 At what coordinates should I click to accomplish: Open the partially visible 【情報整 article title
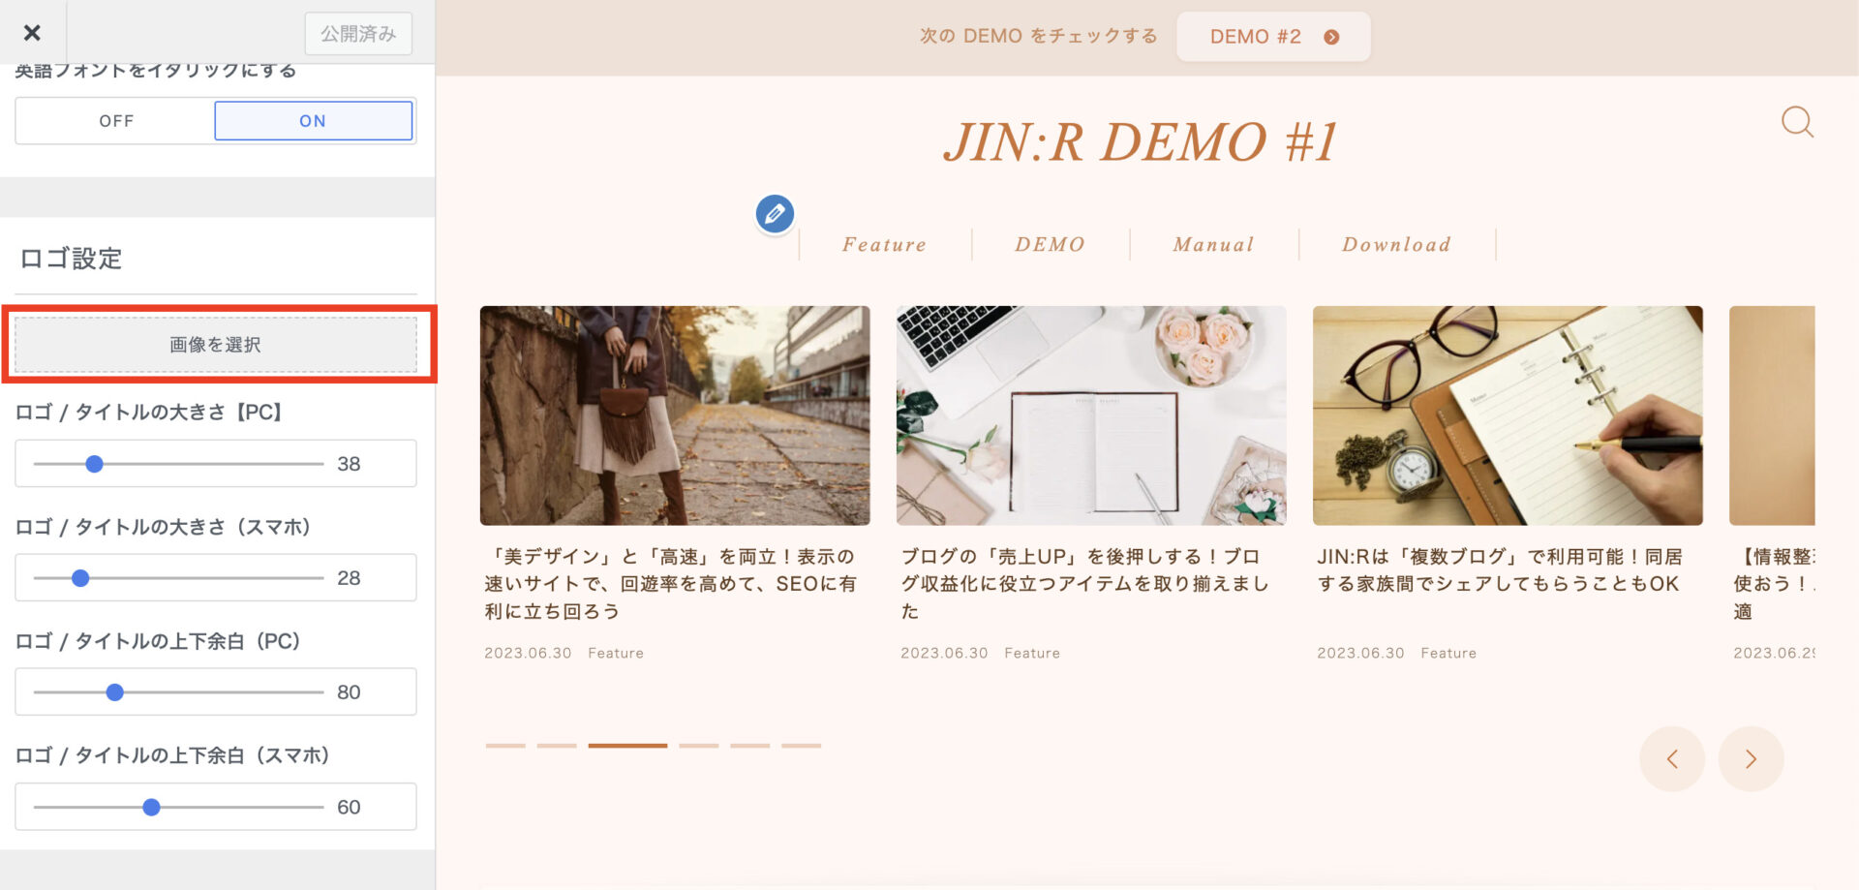1773,584
